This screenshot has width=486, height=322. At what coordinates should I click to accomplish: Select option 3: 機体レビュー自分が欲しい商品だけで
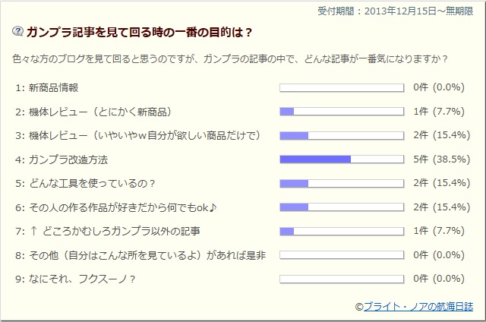pyautogui.click(x=138, y=135)
